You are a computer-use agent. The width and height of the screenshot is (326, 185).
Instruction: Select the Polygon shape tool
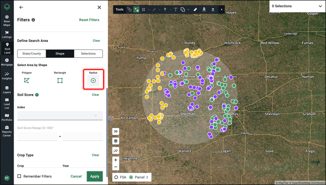point(27,80)
